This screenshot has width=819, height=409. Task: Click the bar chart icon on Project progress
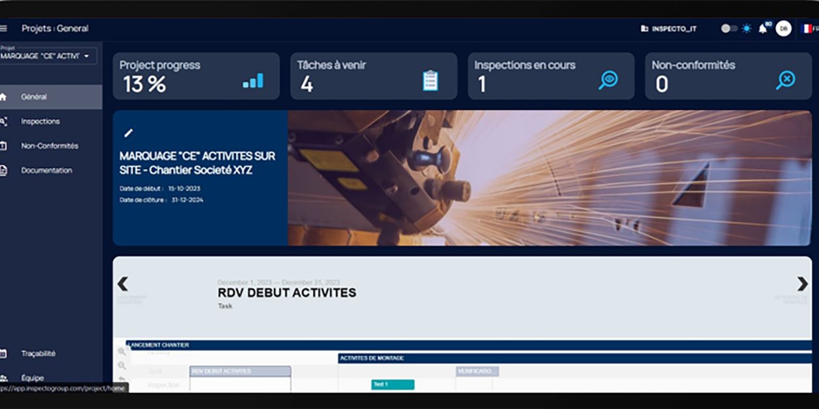click(253, 81)
